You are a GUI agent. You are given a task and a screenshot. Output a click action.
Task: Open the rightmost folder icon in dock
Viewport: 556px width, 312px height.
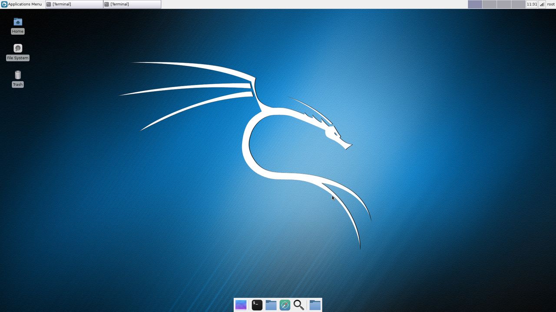coord(315,305)
